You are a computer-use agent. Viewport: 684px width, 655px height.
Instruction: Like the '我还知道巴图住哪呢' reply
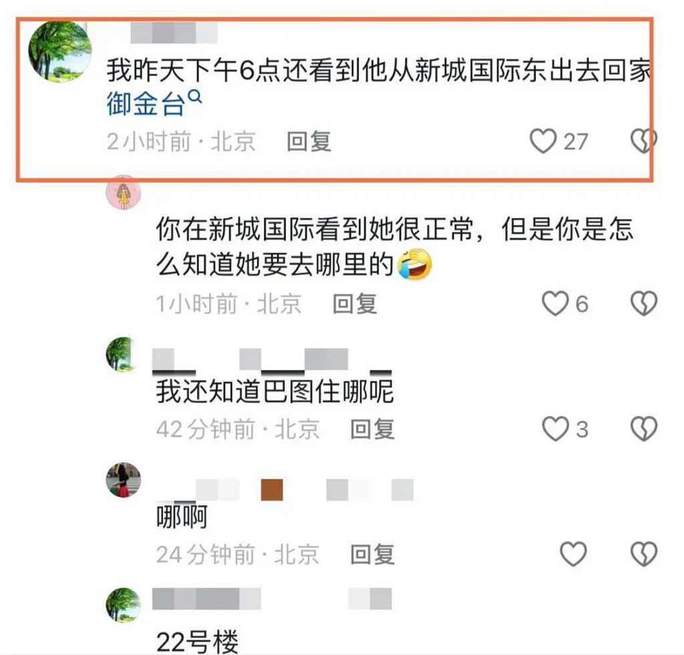[555, 428]
